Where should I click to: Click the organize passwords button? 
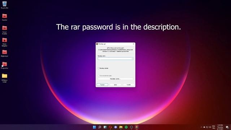(115, 79)
